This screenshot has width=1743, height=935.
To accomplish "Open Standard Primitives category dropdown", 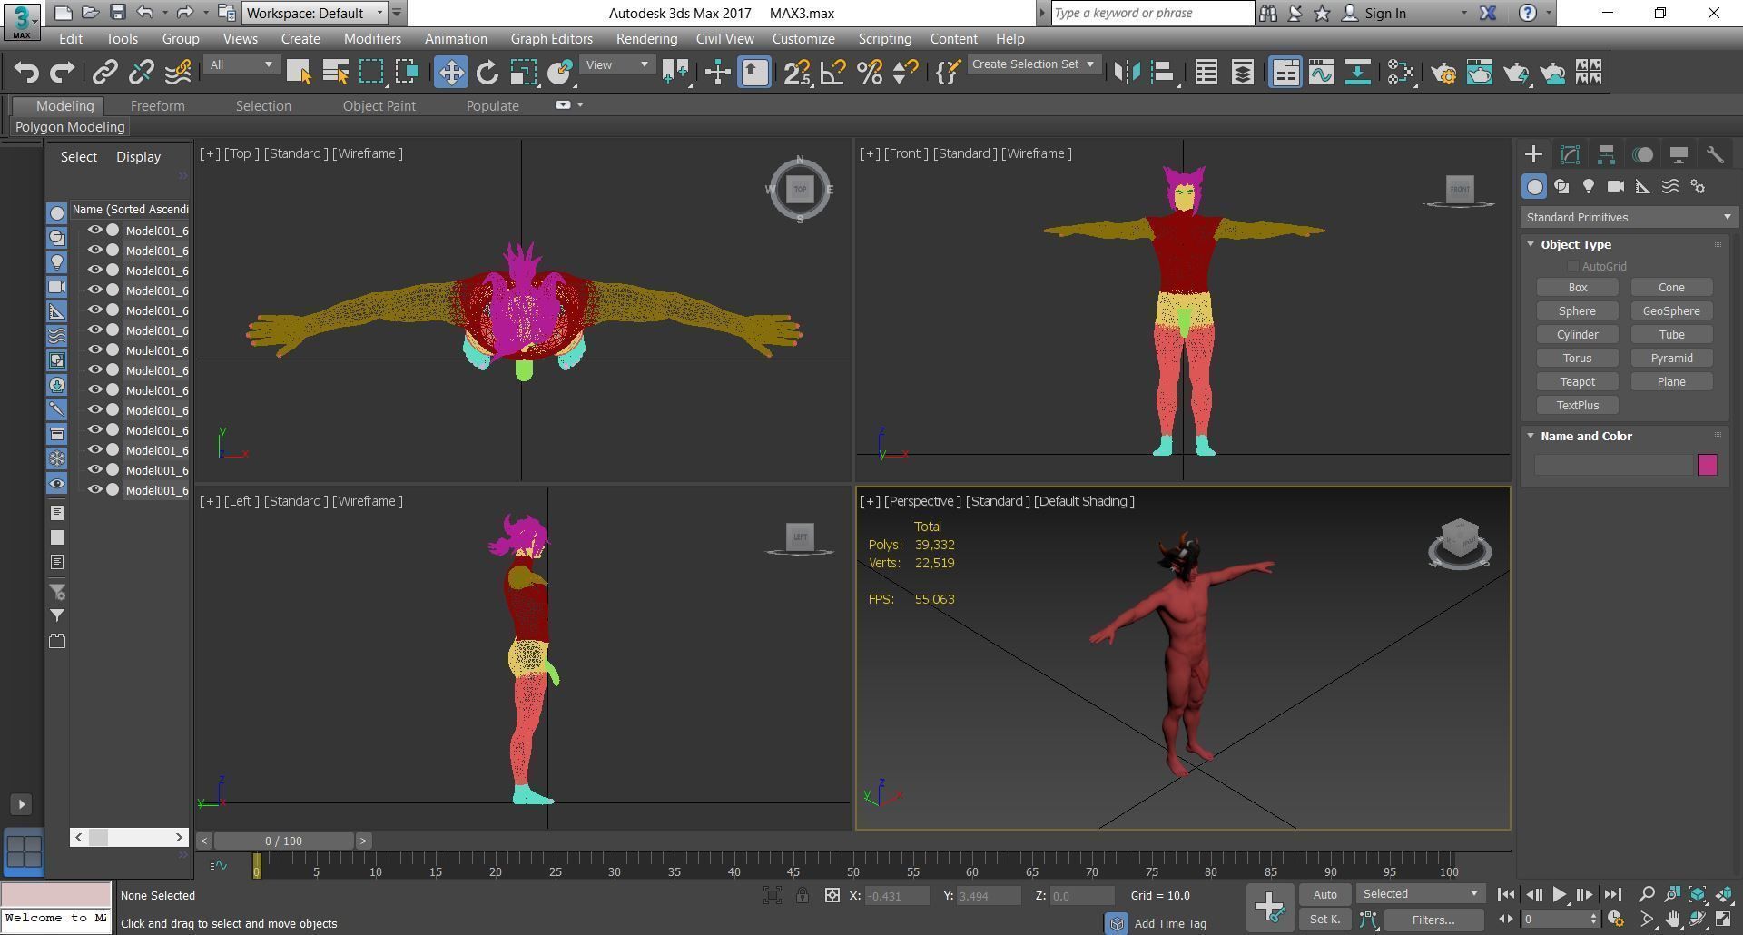I will 1629,217.
